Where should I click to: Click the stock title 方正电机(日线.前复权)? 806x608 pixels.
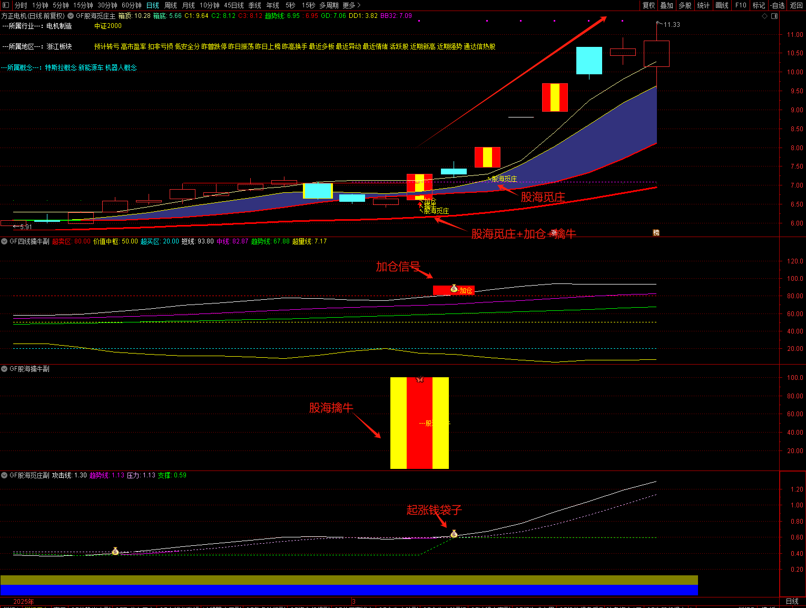coord(33,16)
